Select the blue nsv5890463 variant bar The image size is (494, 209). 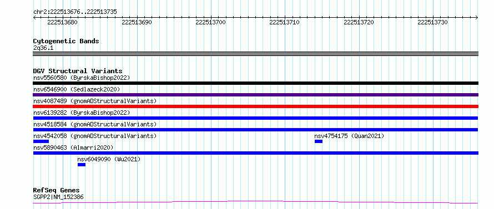[255, 153]
